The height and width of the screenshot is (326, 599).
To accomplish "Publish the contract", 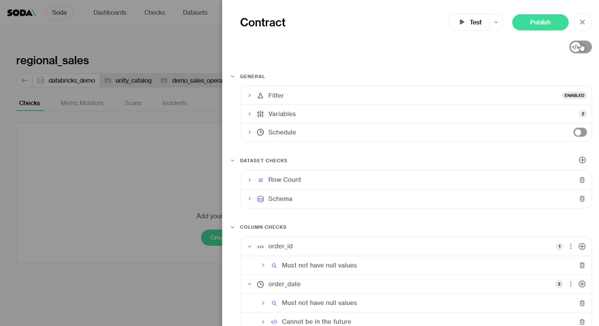I will (x=540, y=22).
